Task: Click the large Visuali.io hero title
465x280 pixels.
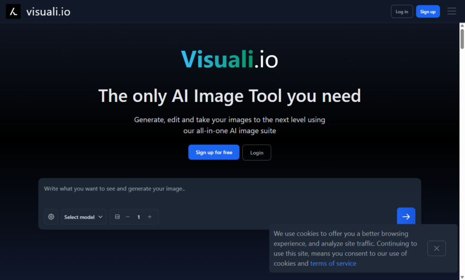Action: coord(230,59)
